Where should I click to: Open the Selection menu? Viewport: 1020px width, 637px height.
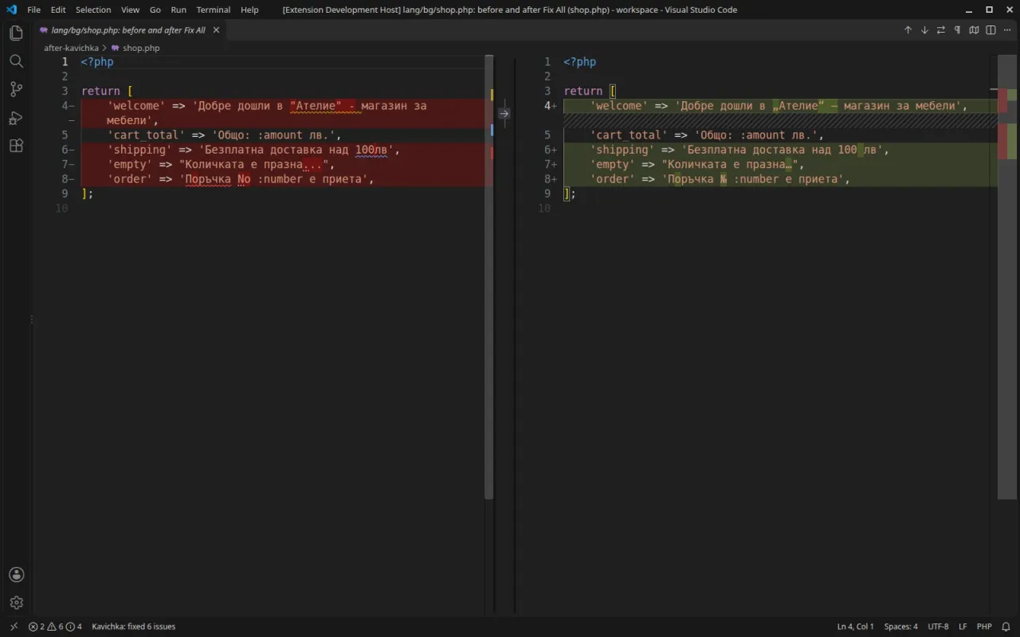pos(93,10)
